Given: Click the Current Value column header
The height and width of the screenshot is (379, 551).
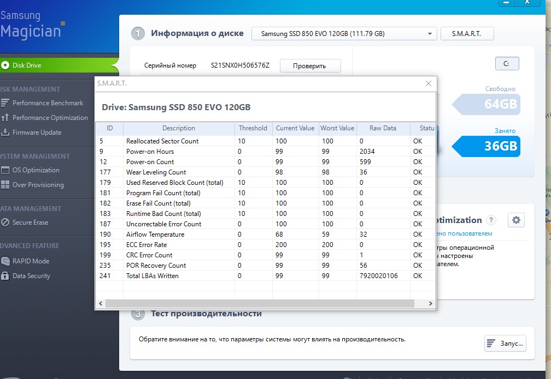Looking at the screenshot, I should [x=295, y=128].
